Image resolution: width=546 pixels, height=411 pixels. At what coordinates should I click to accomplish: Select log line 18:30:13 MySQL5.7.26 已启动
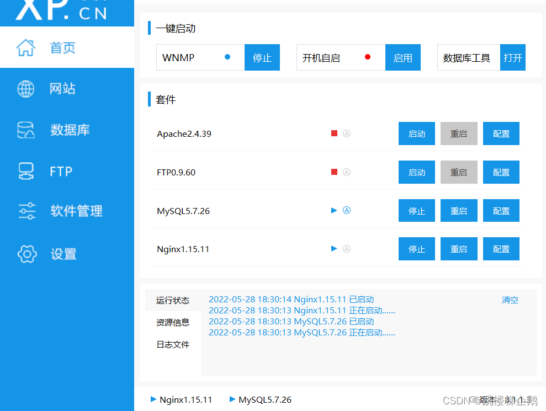(x=291, y=321)
